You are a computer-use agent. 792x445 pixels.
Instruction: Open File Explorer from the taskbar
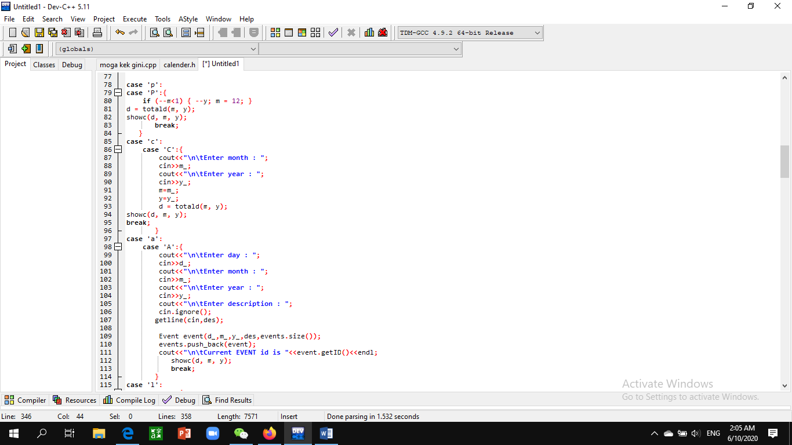[x=99, y=433]
